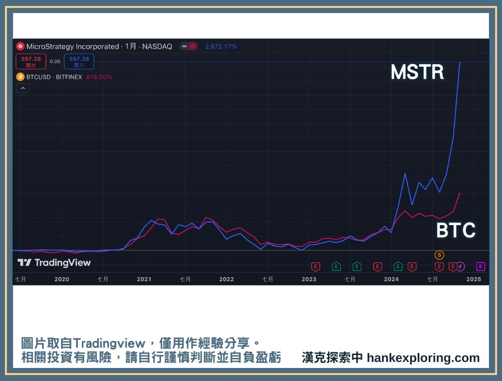Click the green E marker just after 2024
502x381 pixels.
(398, 267)
